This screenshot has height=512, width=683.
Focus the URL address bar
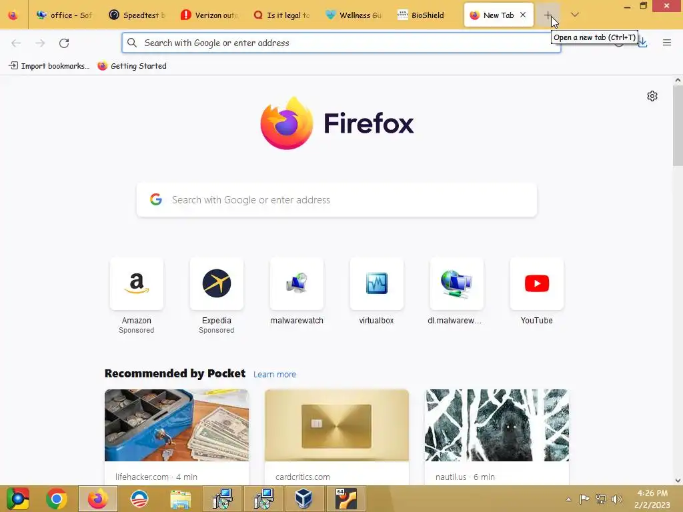(x=341, y=43)
